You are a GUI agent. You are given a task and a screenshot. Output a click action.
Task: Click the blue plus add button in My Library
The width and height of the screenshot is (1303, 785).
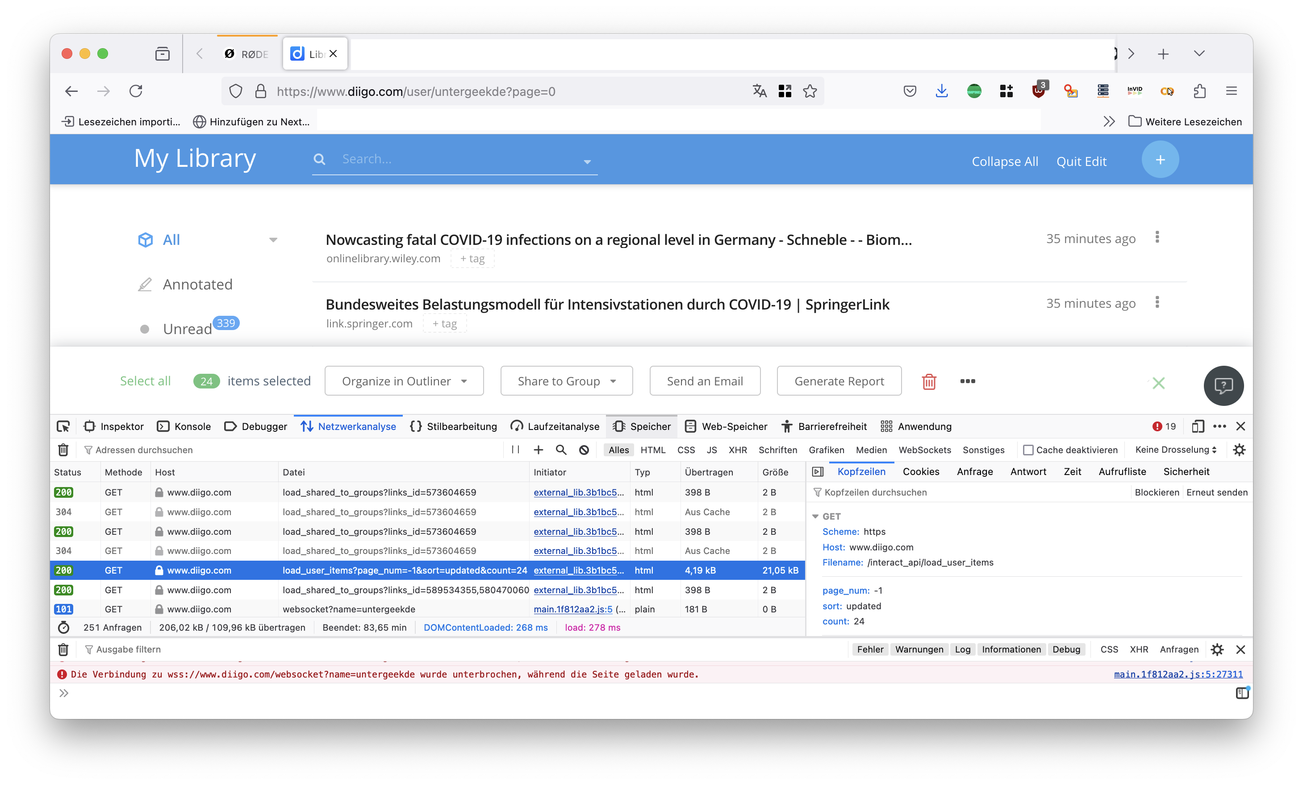[1160, 160]
